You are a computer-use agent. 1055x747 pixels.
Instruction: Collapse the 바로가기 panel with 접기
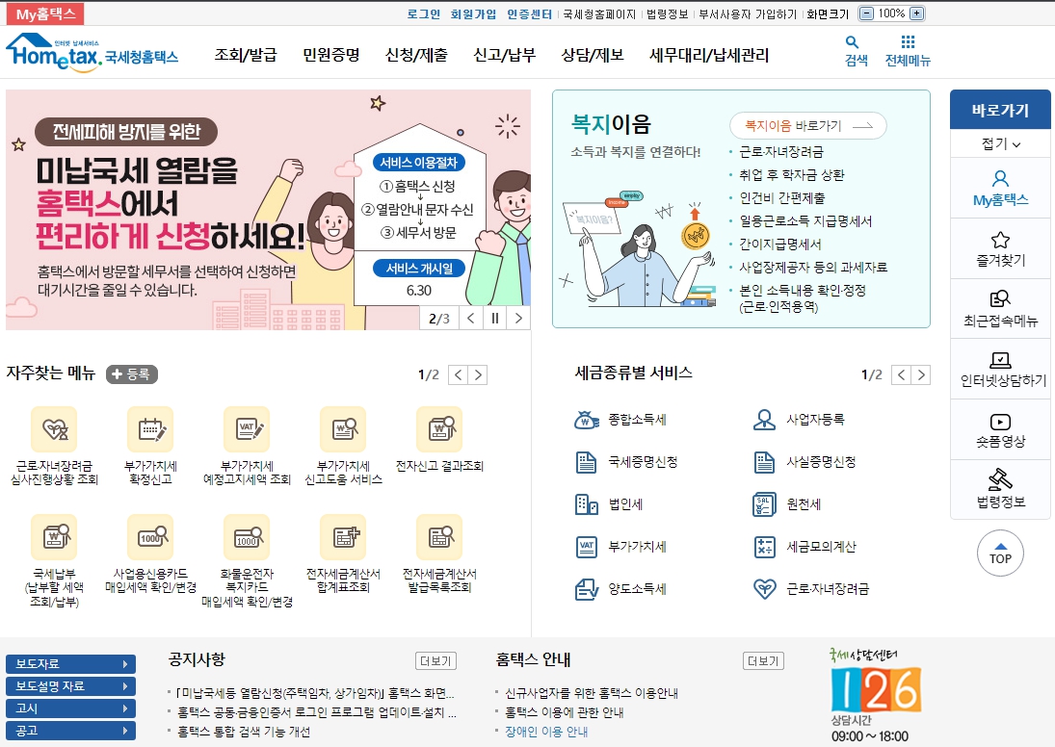pyautogui.click(x=1000, y=143)
